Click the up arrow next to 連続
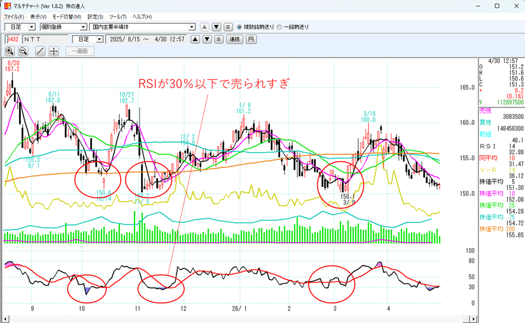This screenshot has height=323, width=525. click(x=195, y=39)
